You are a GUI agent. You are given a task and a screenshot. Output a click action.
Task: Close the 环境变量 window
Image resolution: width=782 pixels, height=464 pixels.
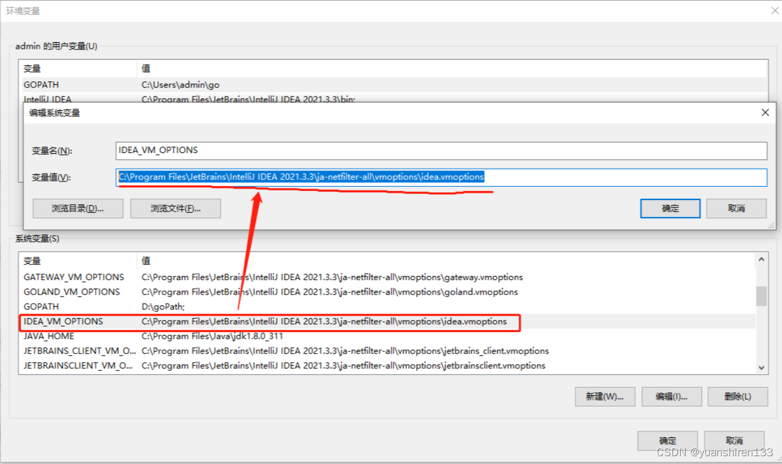775,11
